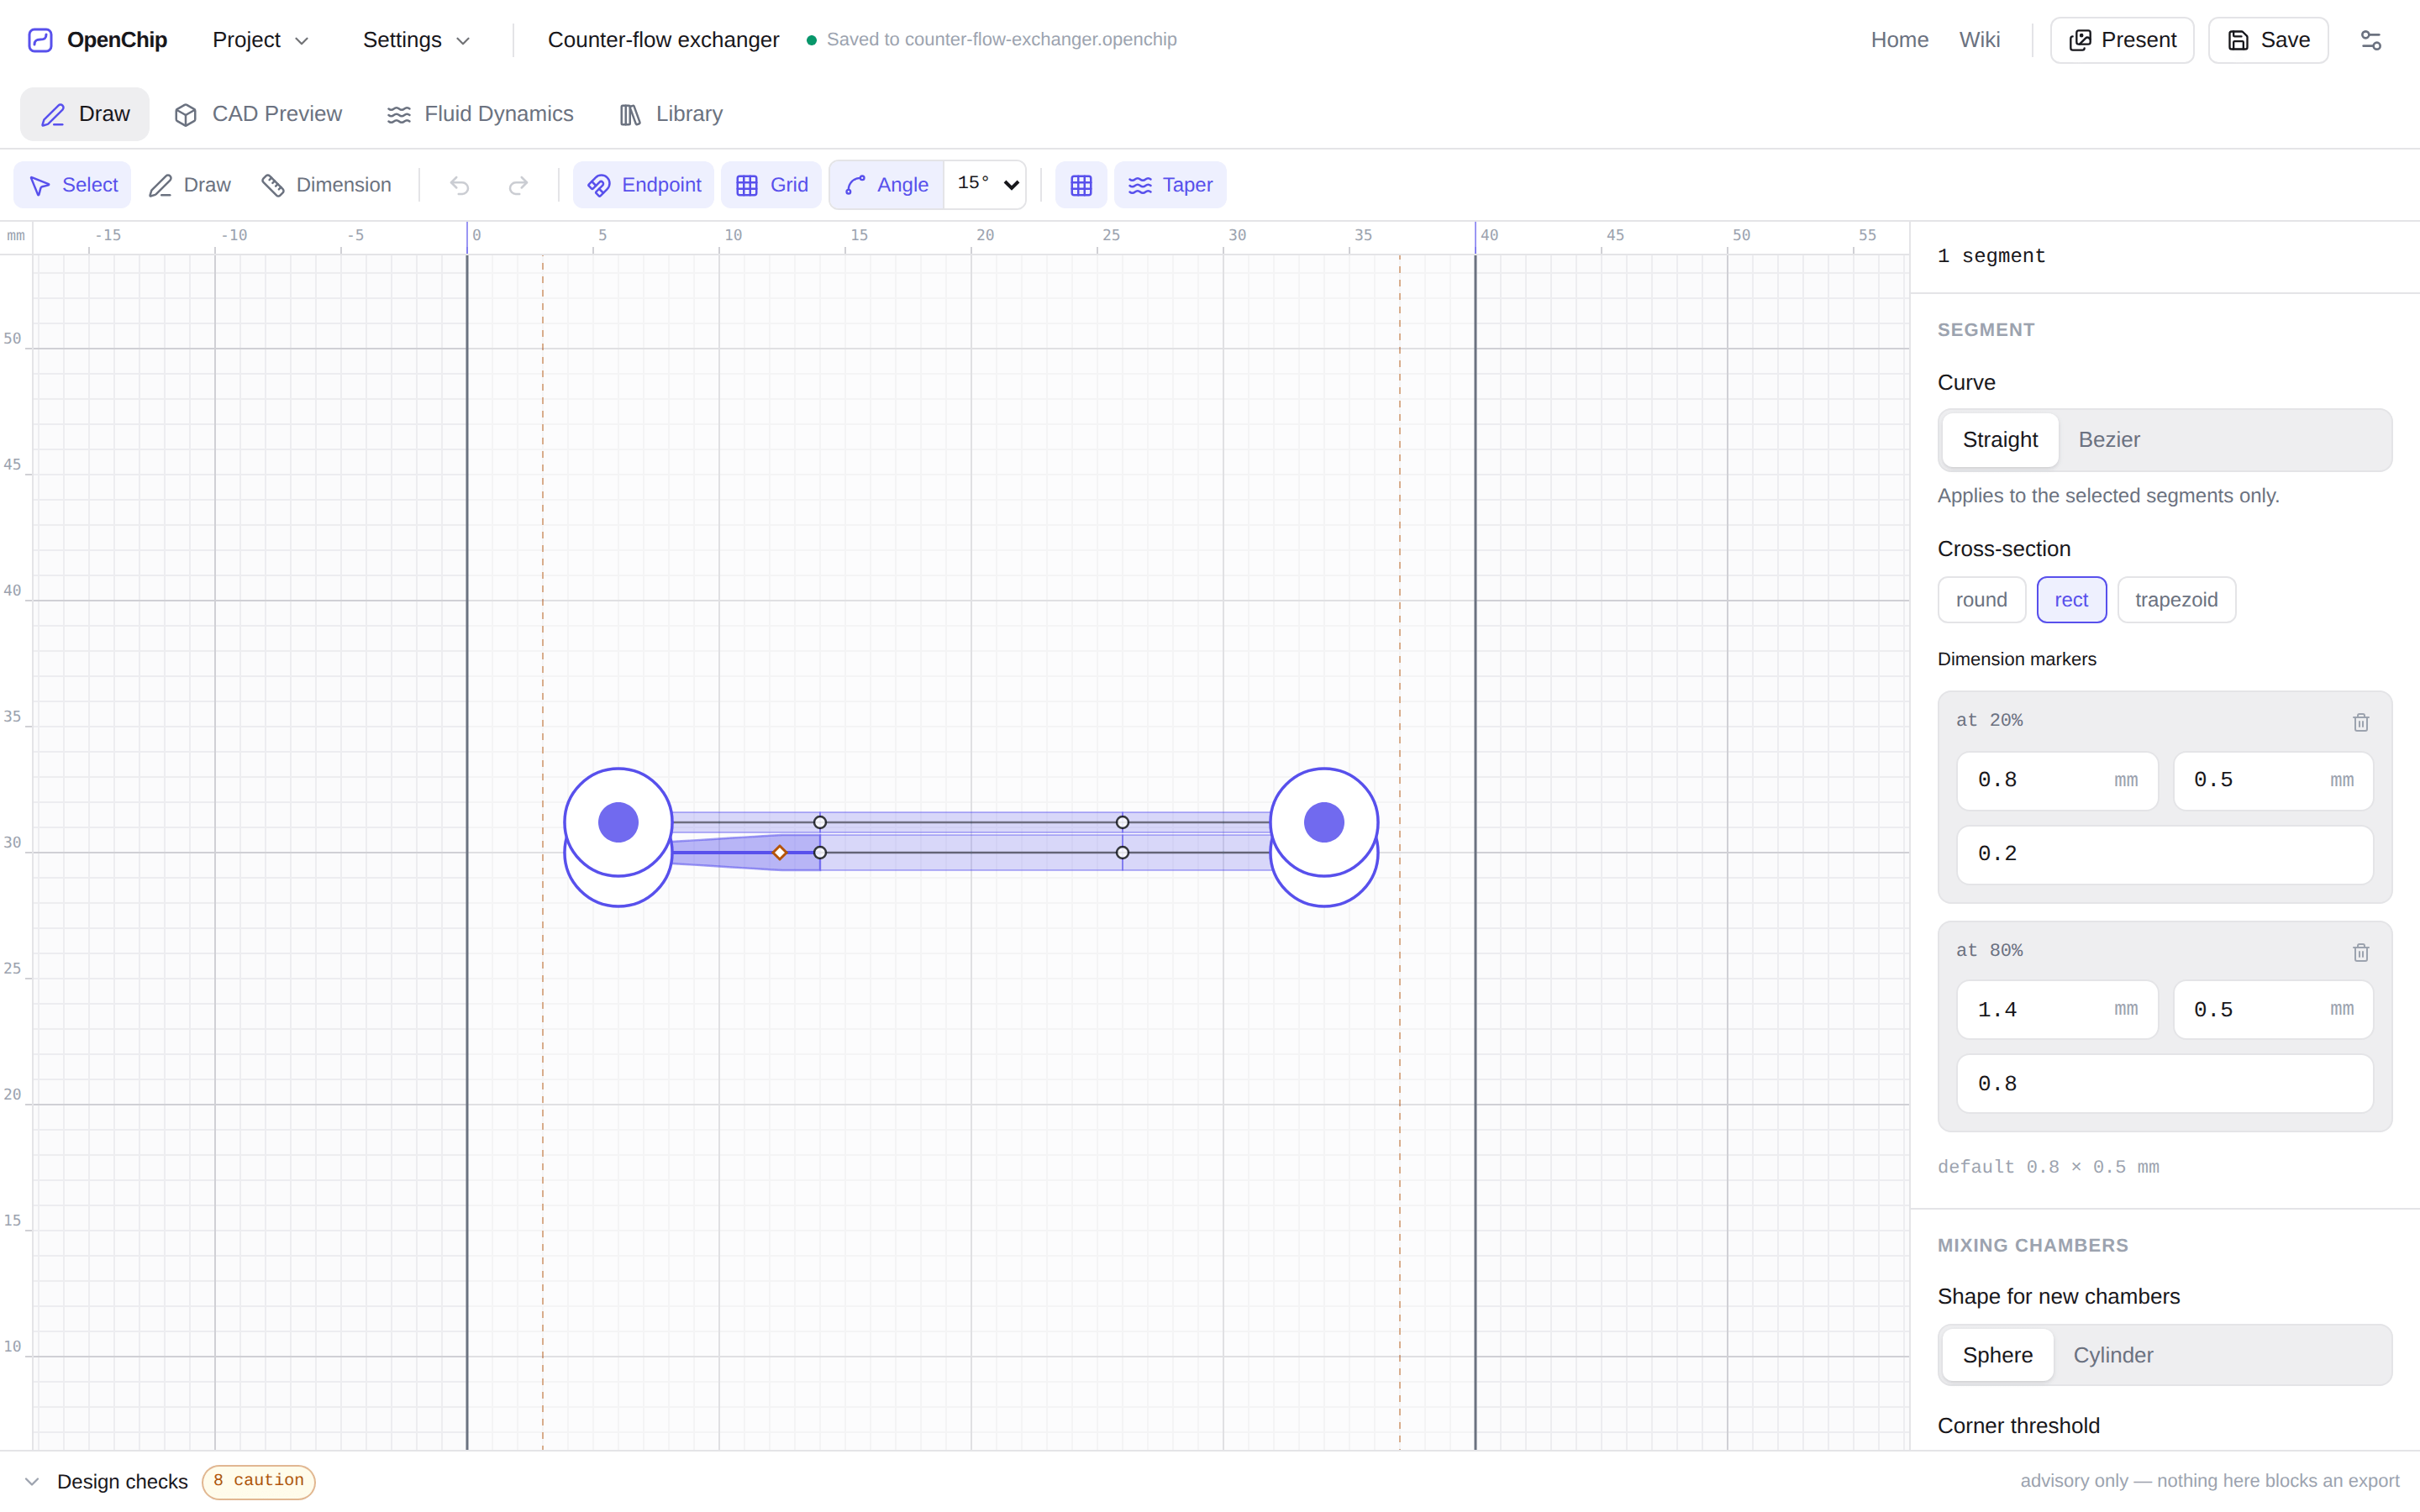Open the Library tab
The image size is (2420, 1512).
tap(671, 114)
